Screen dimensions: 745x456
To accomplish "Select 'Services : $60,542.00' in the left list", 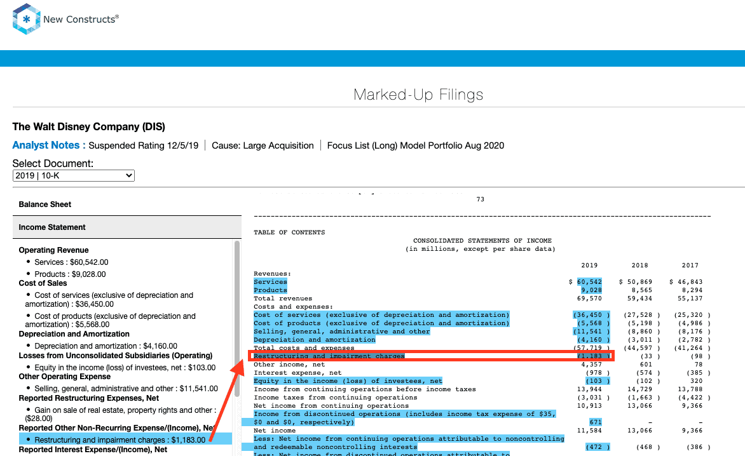I will [x=71, y=262].
